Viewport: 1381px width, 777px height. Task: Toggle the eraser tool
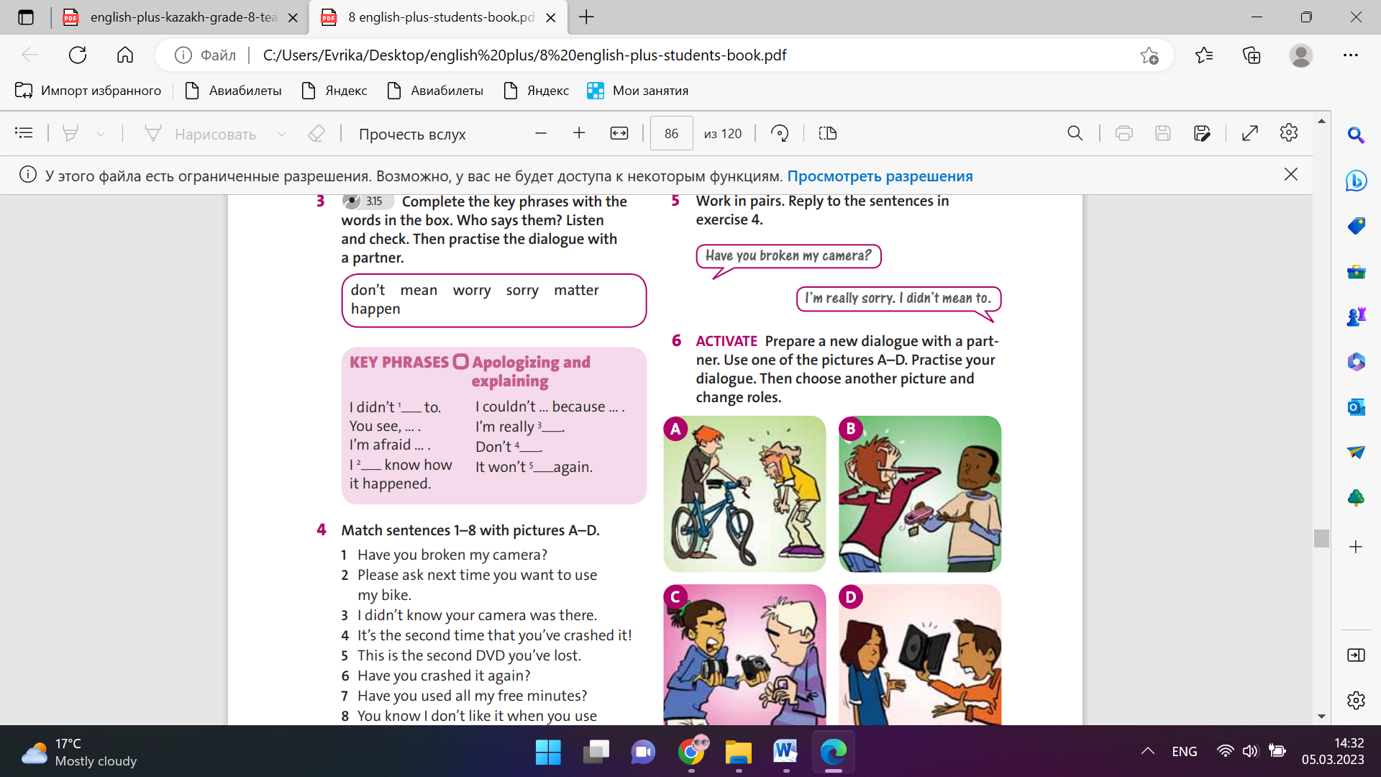point(316,133)
